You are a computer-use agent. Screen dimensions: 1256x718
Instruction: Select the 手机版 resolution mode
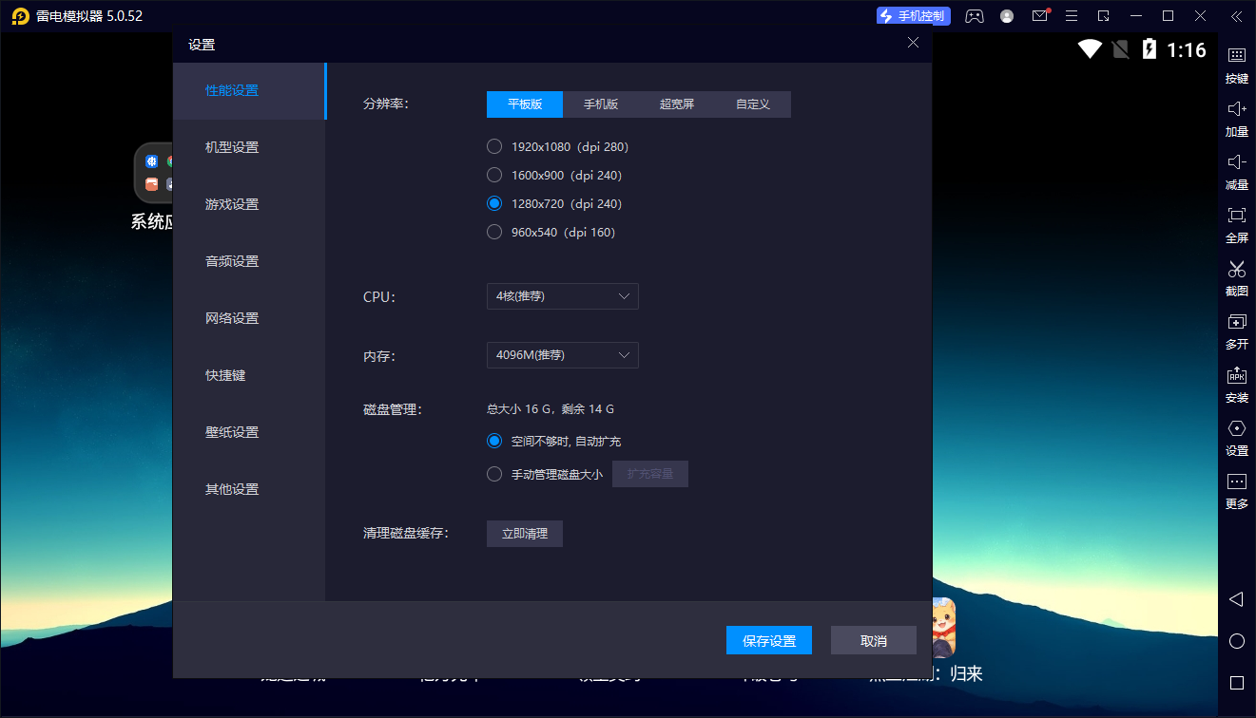[601, 104]
